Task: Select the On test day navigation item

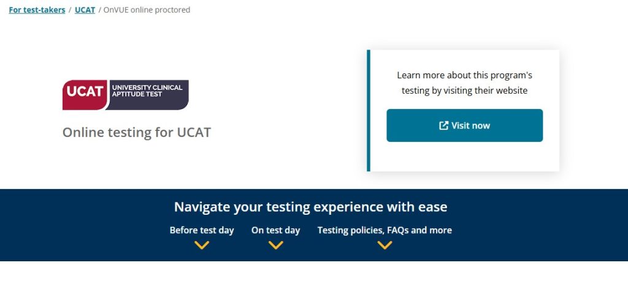Action: (x=276, y=231)
